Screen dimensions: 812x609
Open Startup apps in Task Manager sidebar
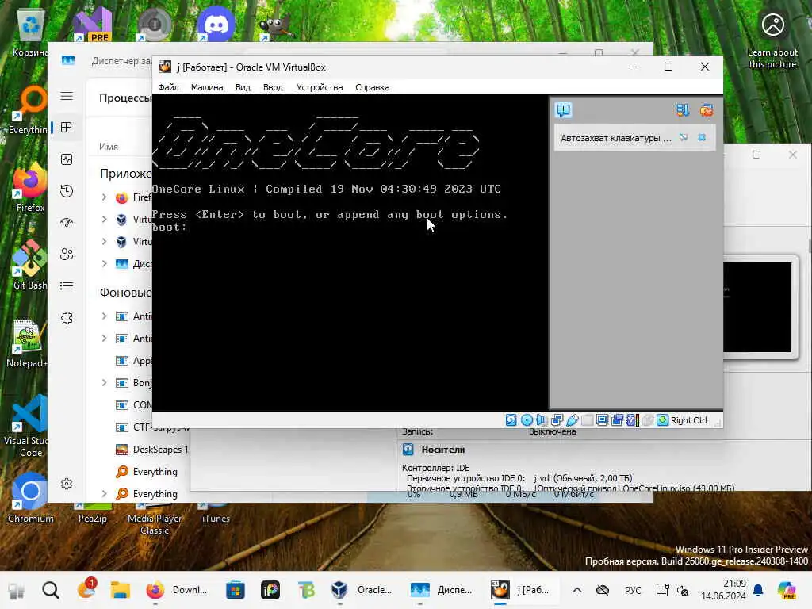67,223
